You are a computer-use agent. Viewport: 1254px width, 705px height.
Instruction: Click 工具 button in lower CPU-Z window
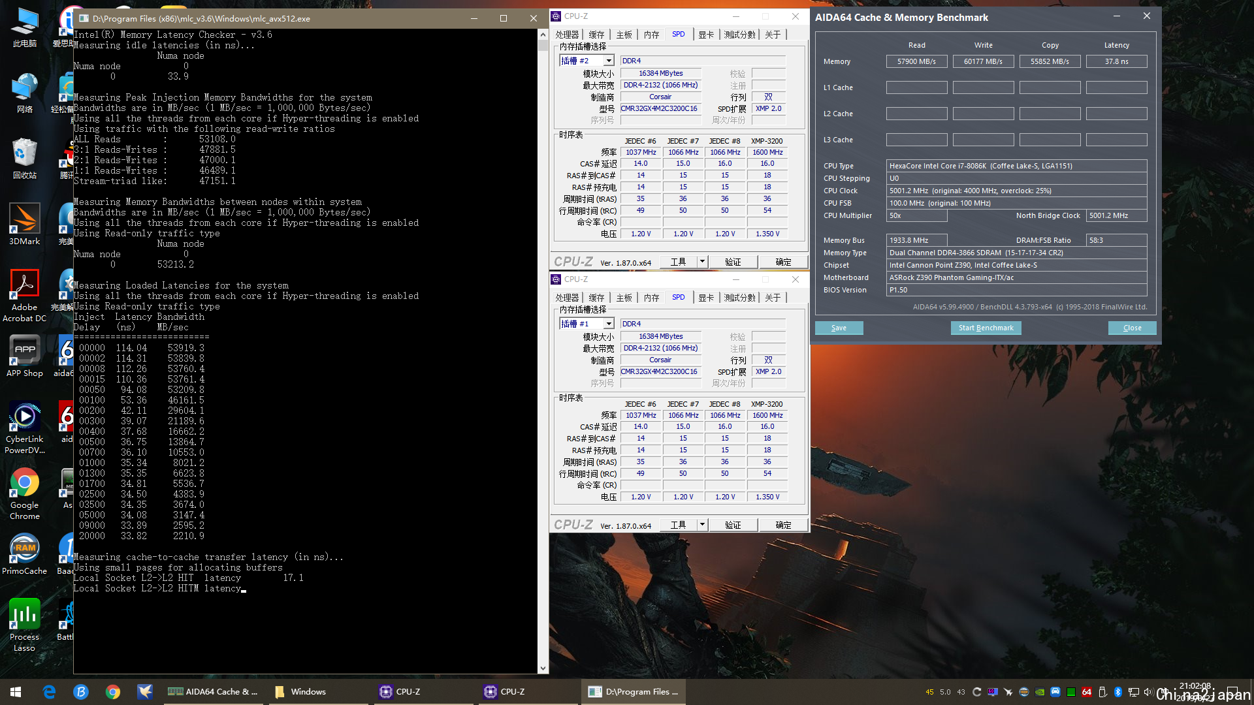tap(678, 525)
